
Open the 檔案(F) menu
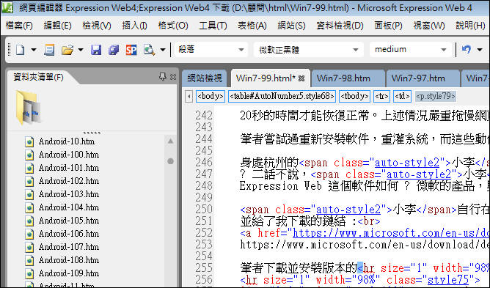coord(19,26)
